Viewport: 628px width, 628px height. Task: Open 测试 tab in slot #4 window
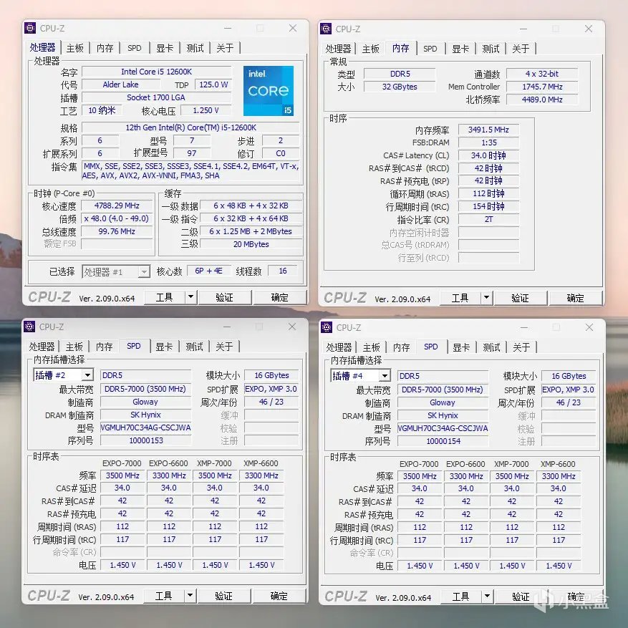coord(491,347)
